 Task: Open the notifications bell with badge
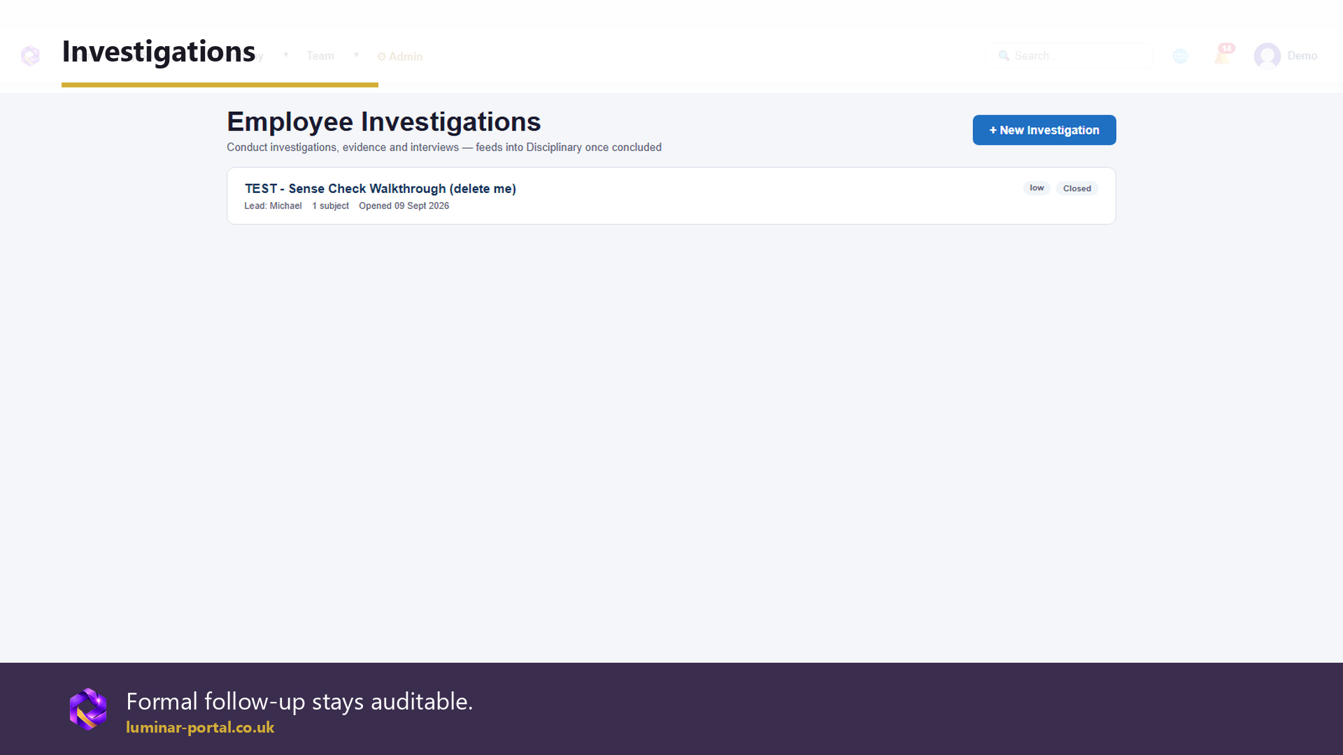tap(1223, 55)
